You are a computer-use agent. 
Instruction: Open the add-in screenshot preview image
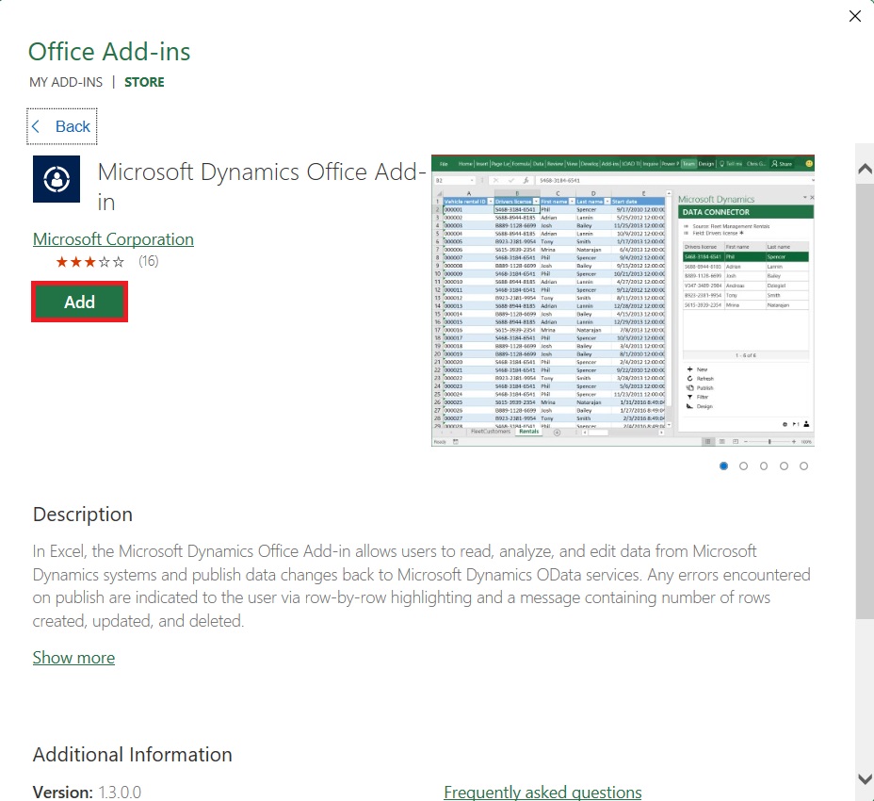click(x=623, y=301)
